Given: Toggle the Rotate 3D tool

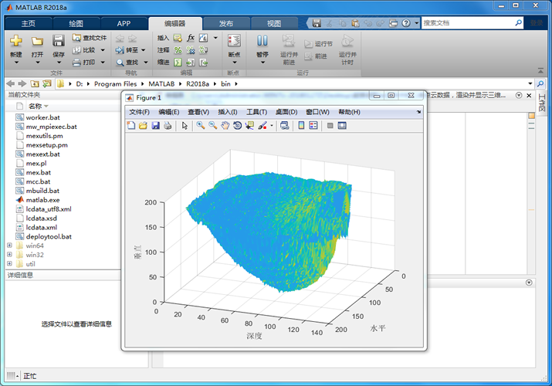Looking at the screenshot, I should [237, 125].
